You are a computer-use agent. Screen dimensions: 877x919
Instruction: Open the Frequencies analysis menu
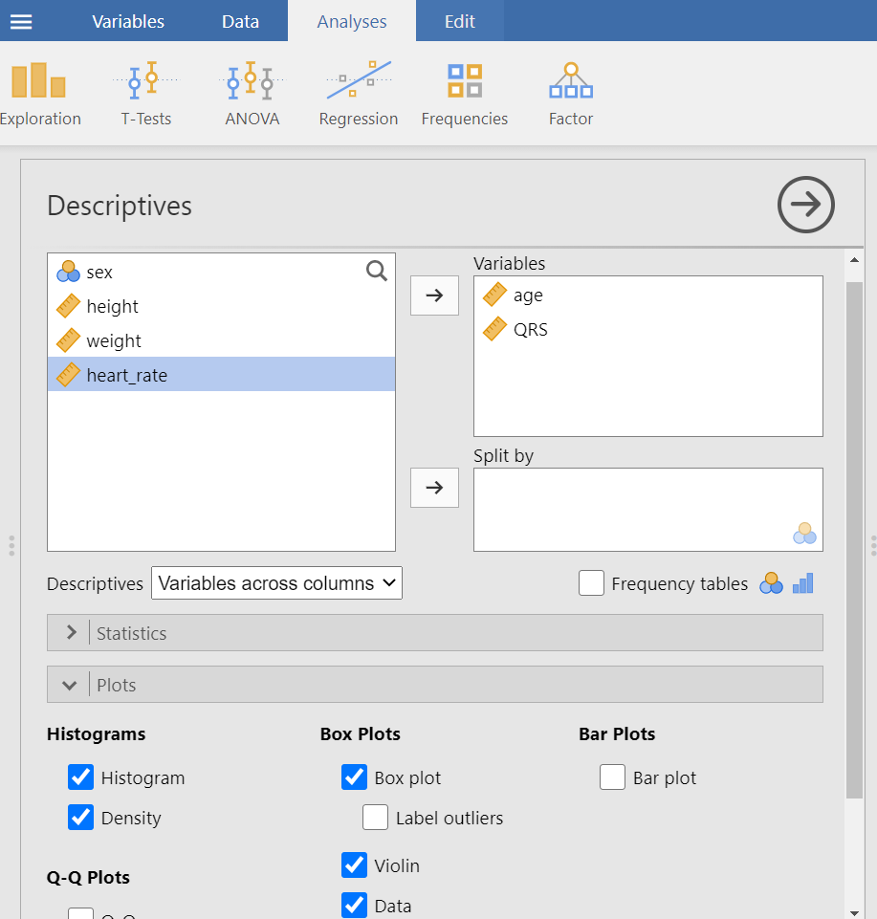465,94
